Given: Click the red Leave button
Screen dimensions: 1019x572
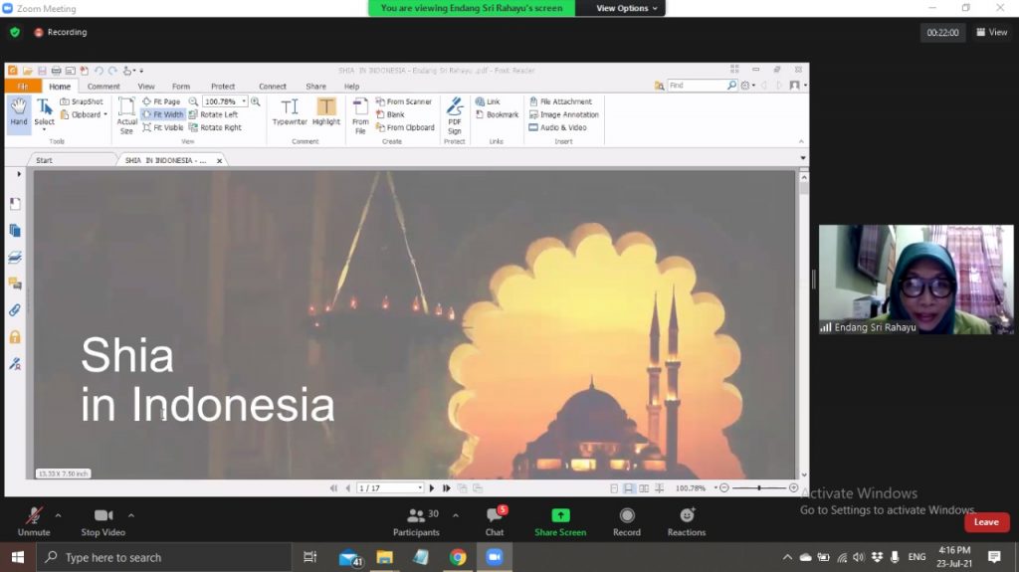Looking at the screenshot, I should [x=986, y=522].
